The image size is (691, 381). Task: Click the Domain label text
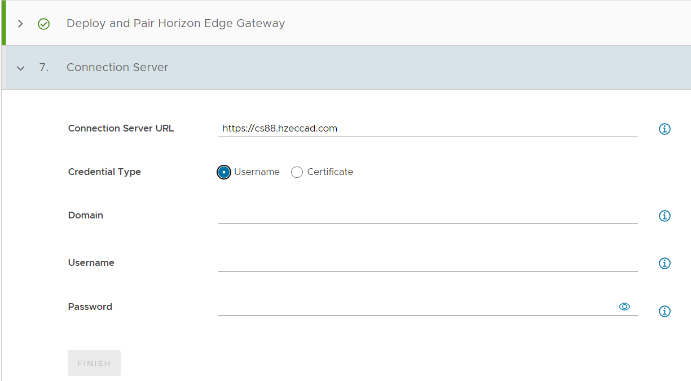(85, 215)
